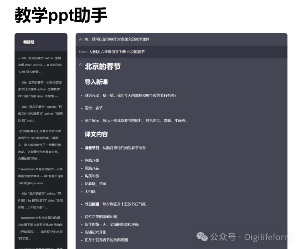The width and height of the screenshot is (301, 249).
Task: Open history entry mentioning 老舍先生1951年
Action: (40, 145)
